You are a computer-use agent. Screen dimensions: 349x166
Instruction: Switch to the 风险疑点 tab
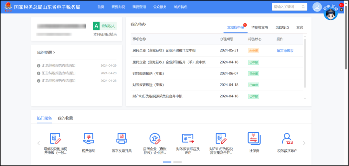click(x=282, y=28)
